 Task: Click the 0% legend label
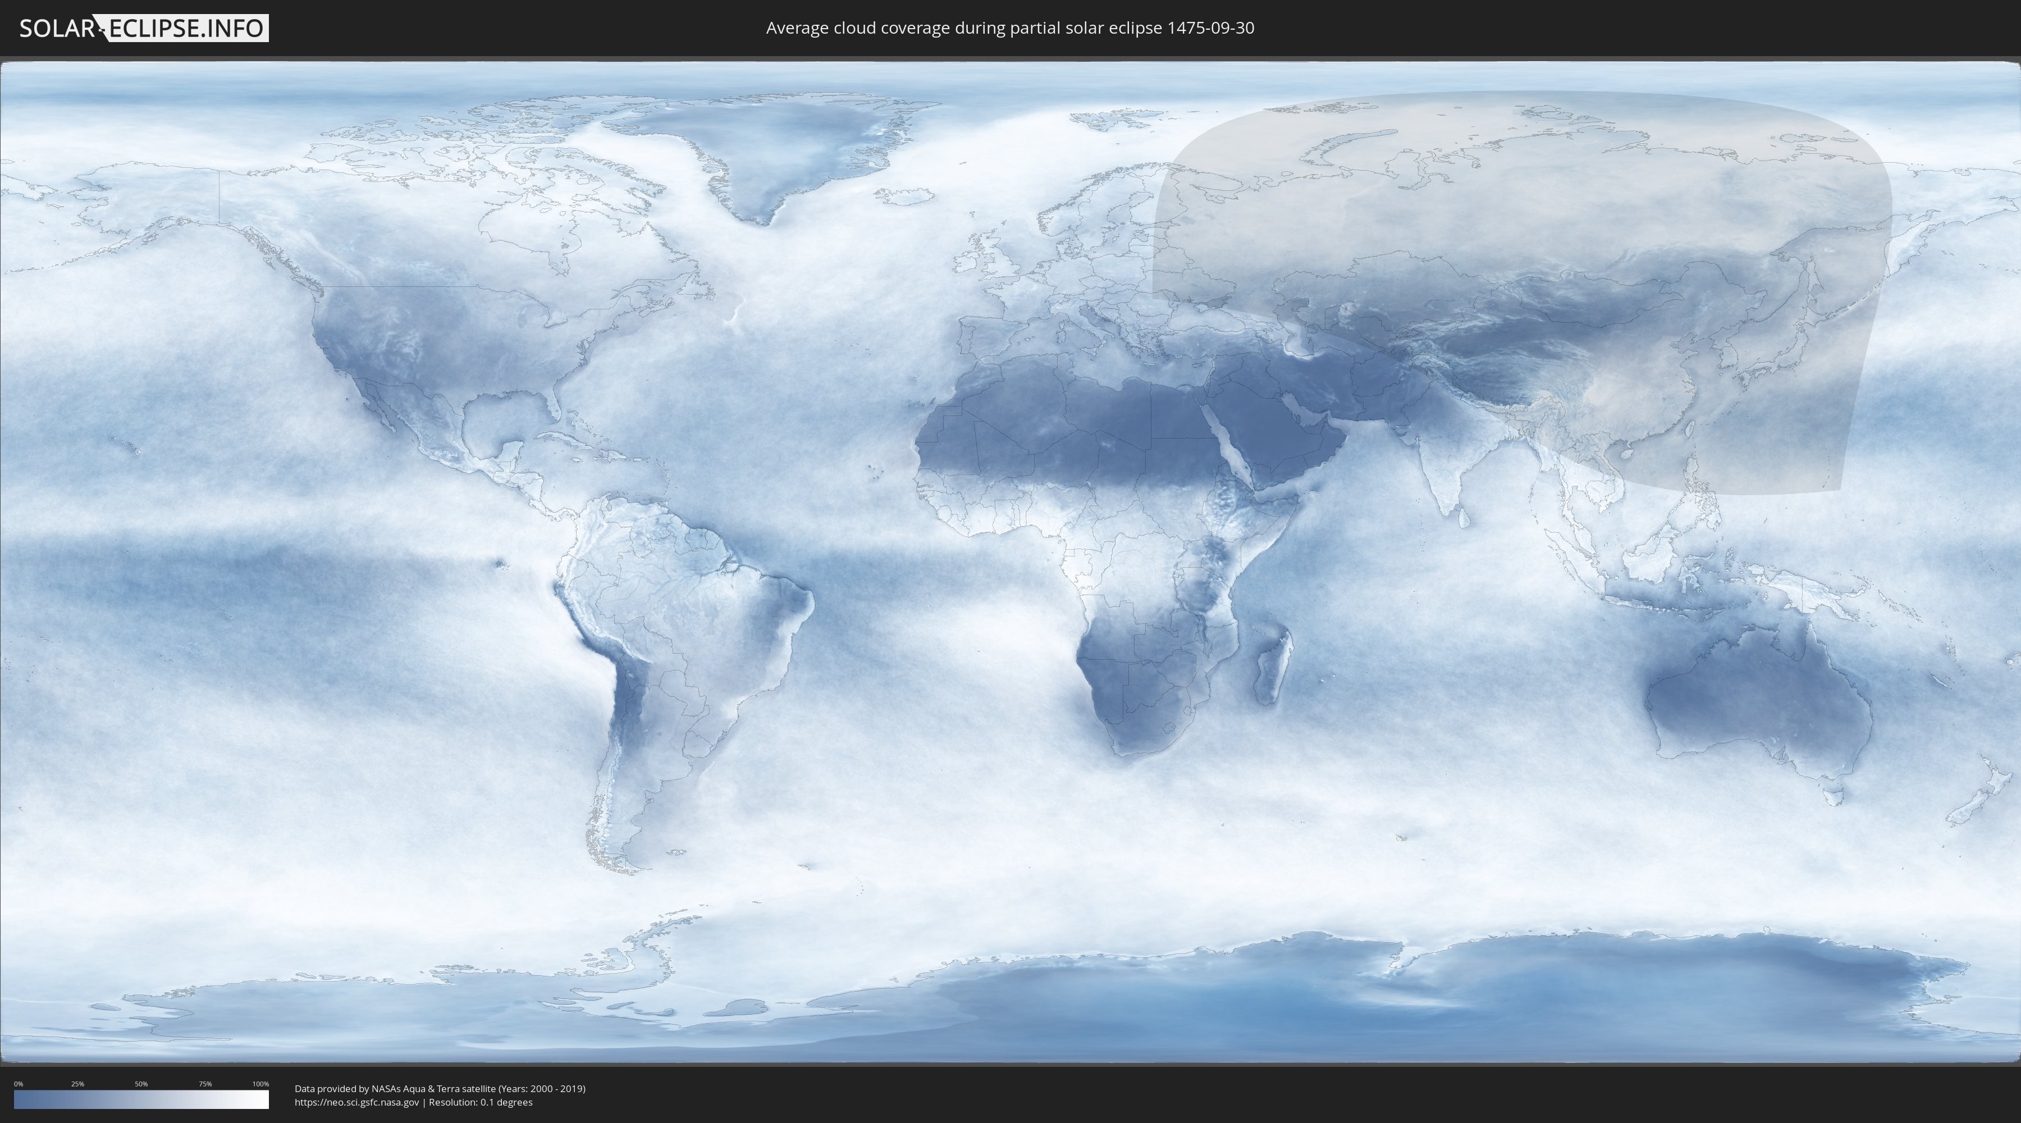18,1084
